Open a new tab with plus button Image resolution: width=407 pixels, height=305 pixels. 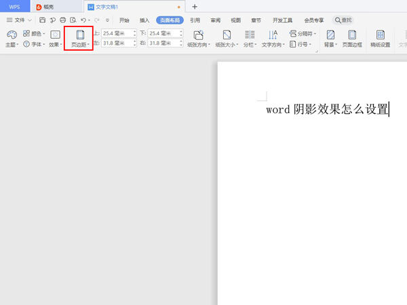[195, 6]
